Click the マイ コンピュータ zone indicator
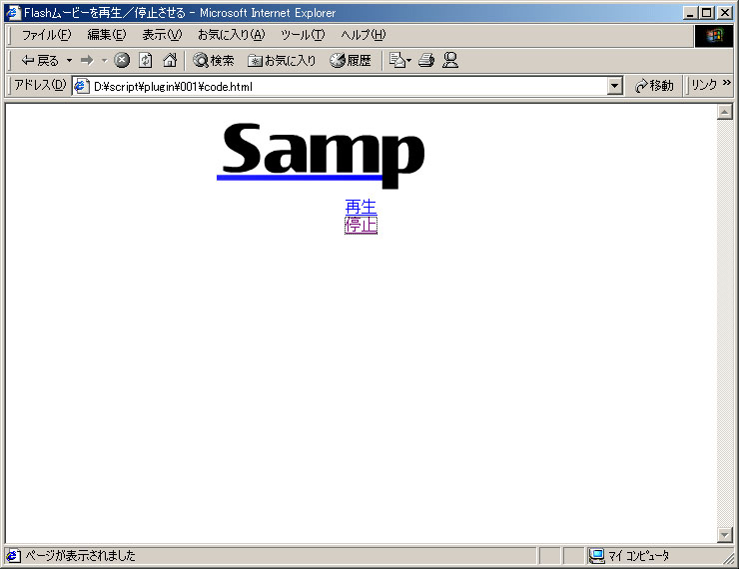 tap(630, 556)
